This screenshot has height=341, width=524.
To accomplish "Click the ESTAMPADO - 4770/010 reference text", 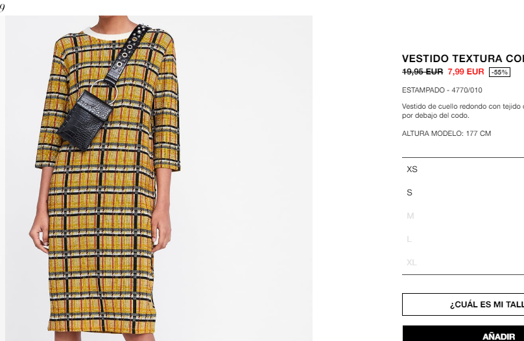I will [442, 90].
